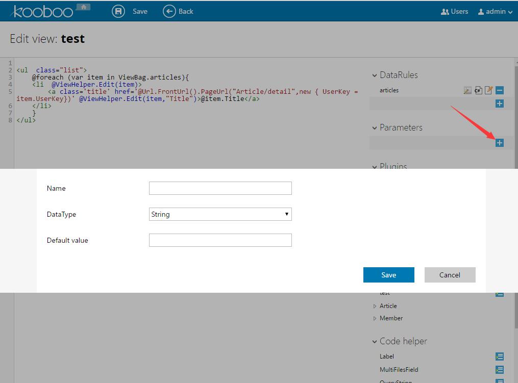Click the Article tree item label
This screenshot has height=383, width=518.
[388, 306]
